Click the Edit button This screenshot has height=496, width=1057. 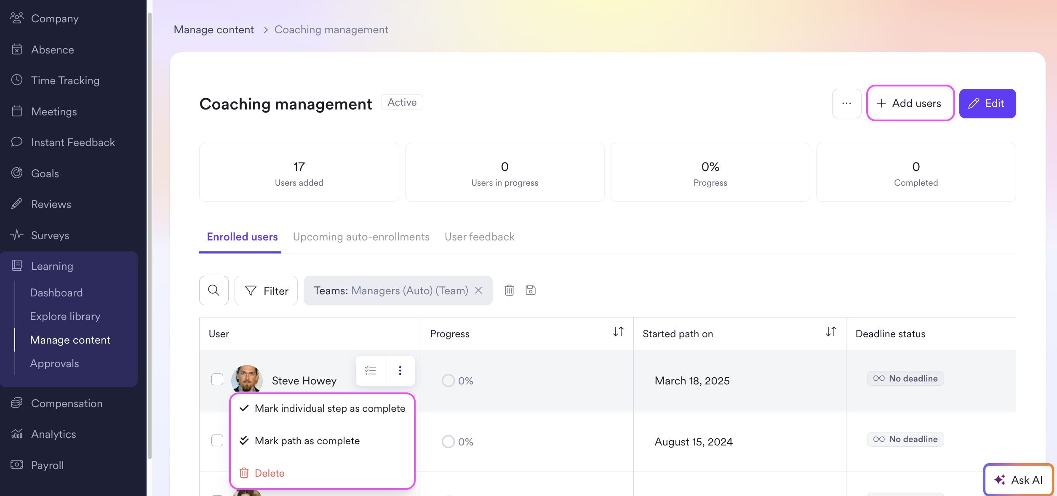click(987, 104)
